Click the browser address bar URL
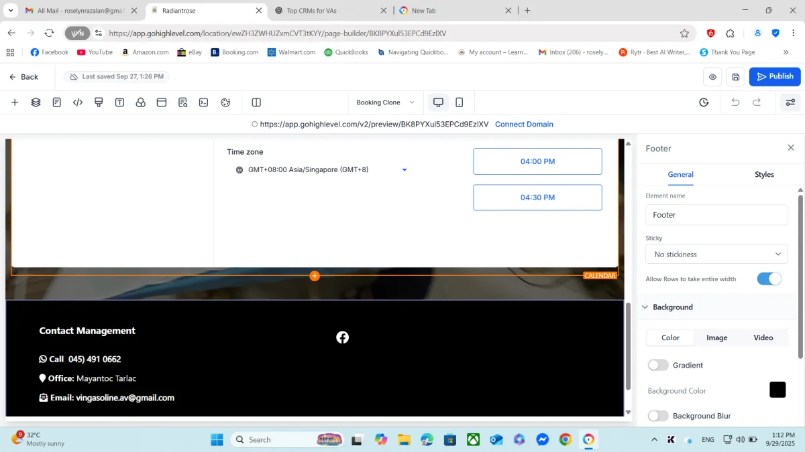The height and width of the screenshot is (452, 805). tap(278, 33)
